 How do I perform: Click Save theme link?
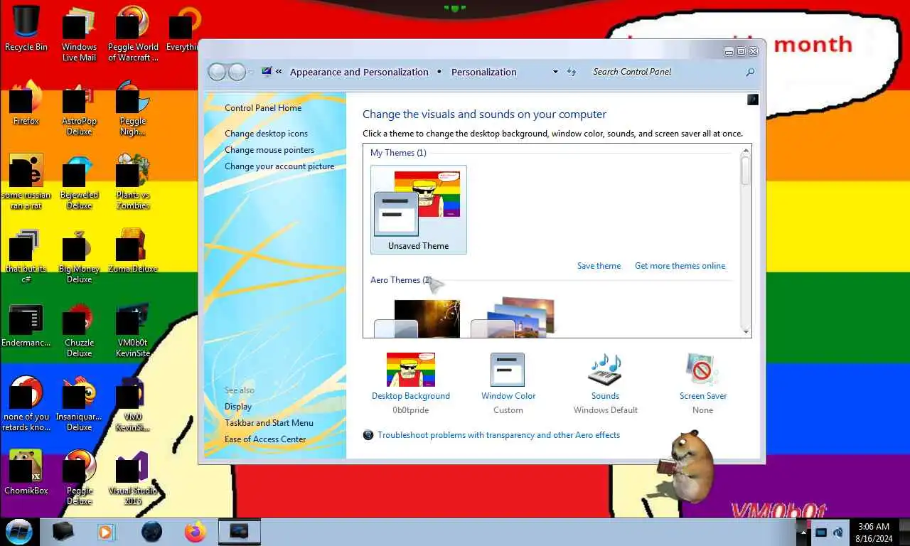(x=599, y=266)
